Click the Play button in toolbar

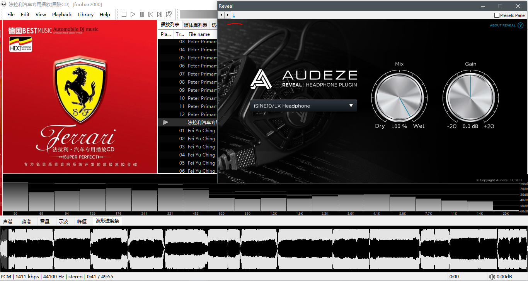coord(133,14)
